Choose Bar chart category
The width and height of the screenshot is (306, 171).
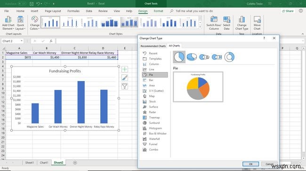coord(155,80)
